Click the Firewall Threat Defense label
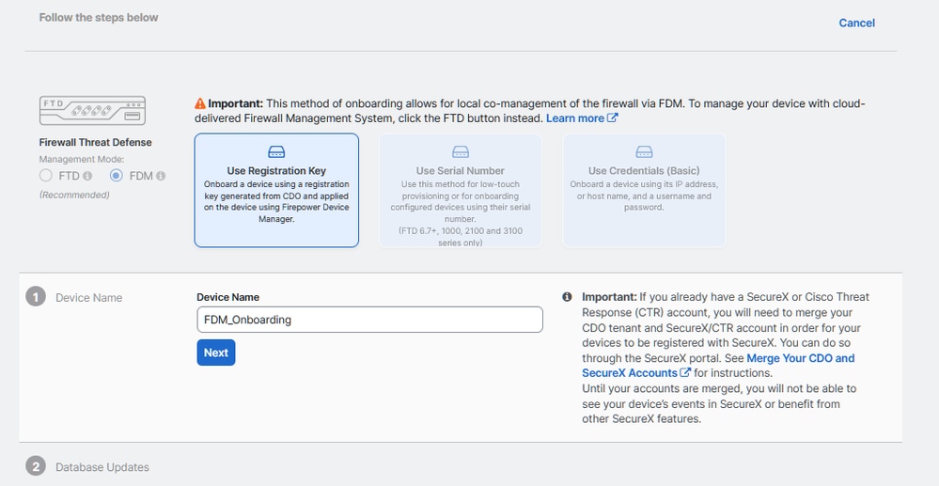Screen dimensions: 939x486 (95, 142)
